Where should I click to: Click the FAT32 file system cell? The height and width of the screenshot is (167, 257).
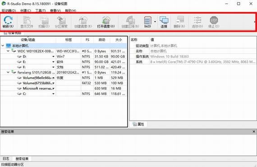coord(87,83)
